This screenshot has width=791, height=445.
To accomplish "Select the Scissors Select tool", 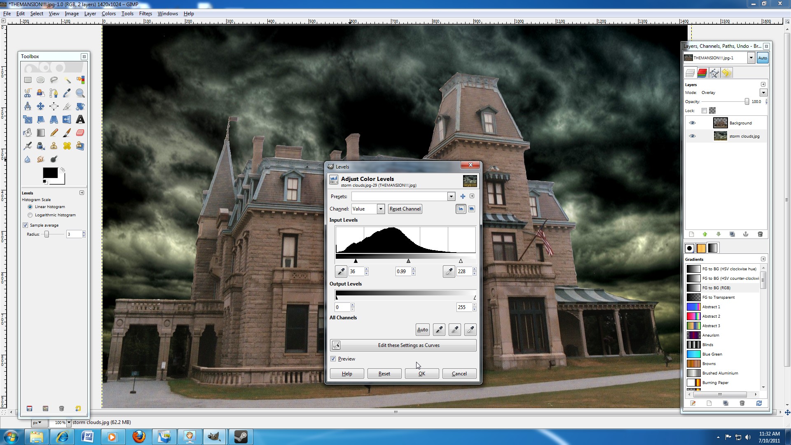I will click(x=28, y=93).
